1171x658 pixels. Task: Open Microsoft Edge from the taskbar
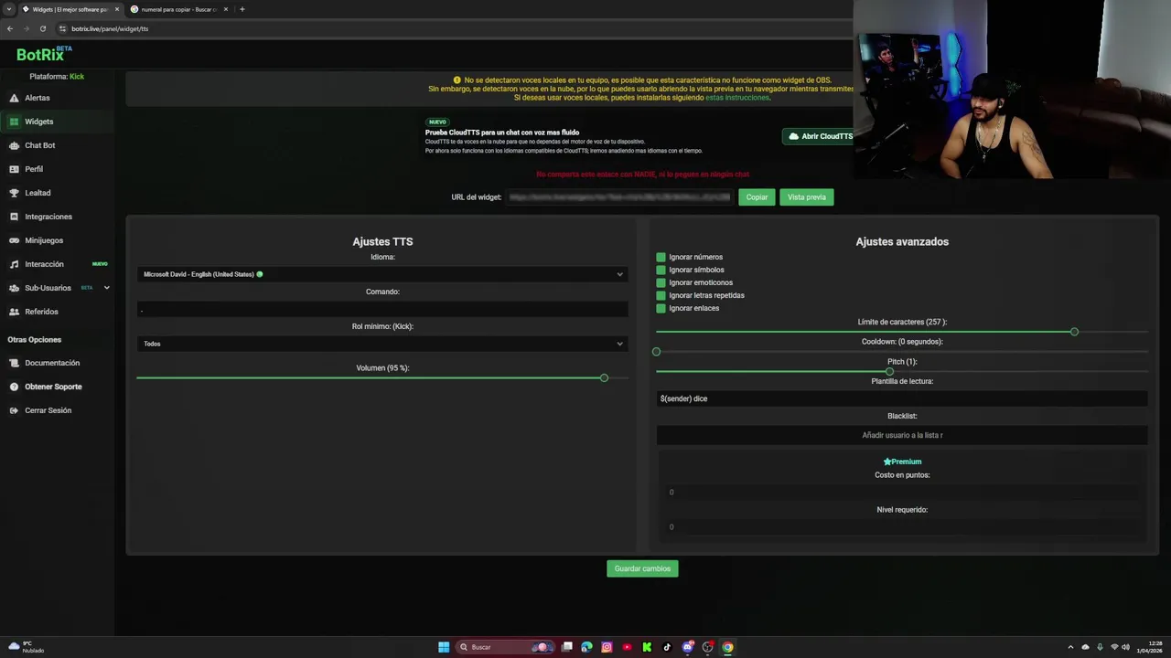[586, 647]
